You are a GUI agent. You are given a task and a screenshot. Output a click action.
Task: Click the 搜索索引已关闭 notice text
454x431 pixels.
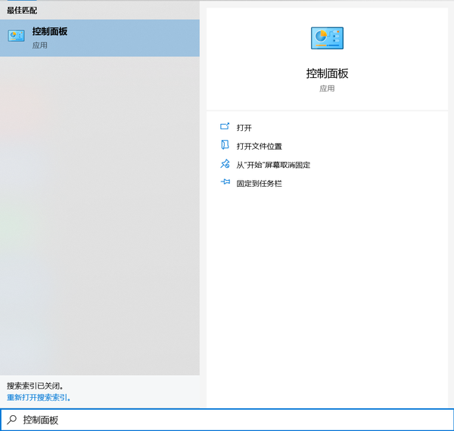click(35, 386)
